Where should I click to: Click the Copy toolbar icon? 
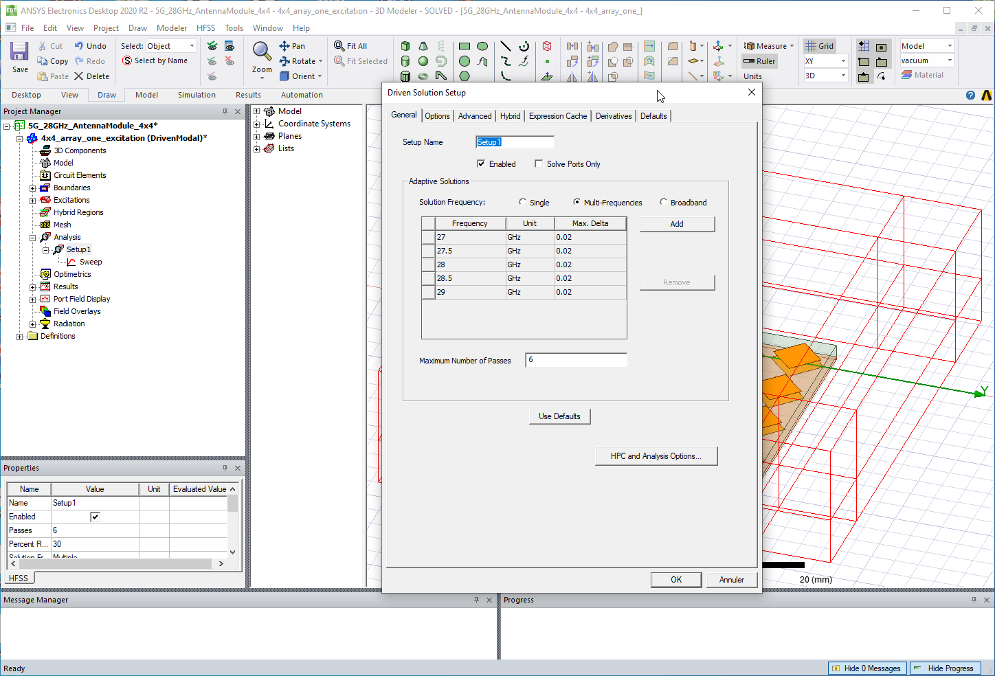coord(43,61)
